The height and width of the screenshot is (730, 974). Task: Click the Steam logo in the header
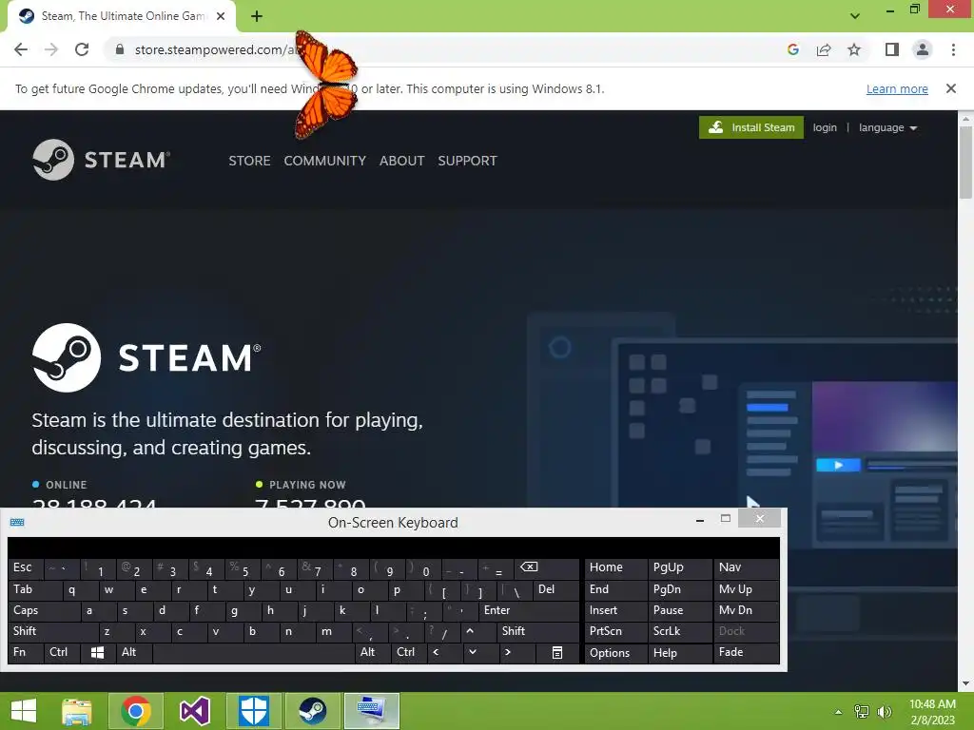coord(101,160)
